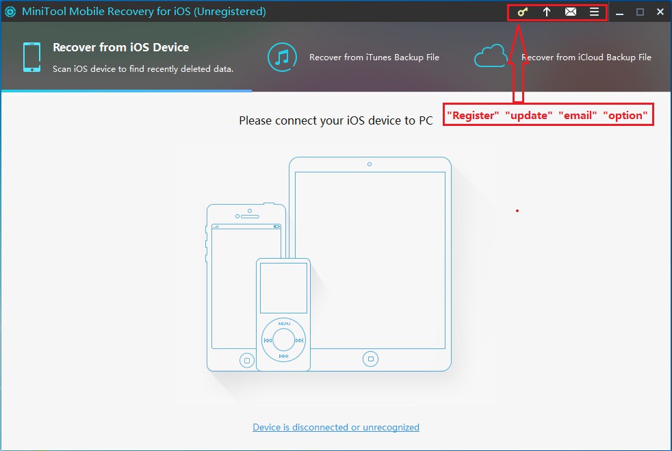Viewport: 672px width, 451px height.
Task: Close the MiniTool window
Action: pyautogui.click(x=660, y=12)
